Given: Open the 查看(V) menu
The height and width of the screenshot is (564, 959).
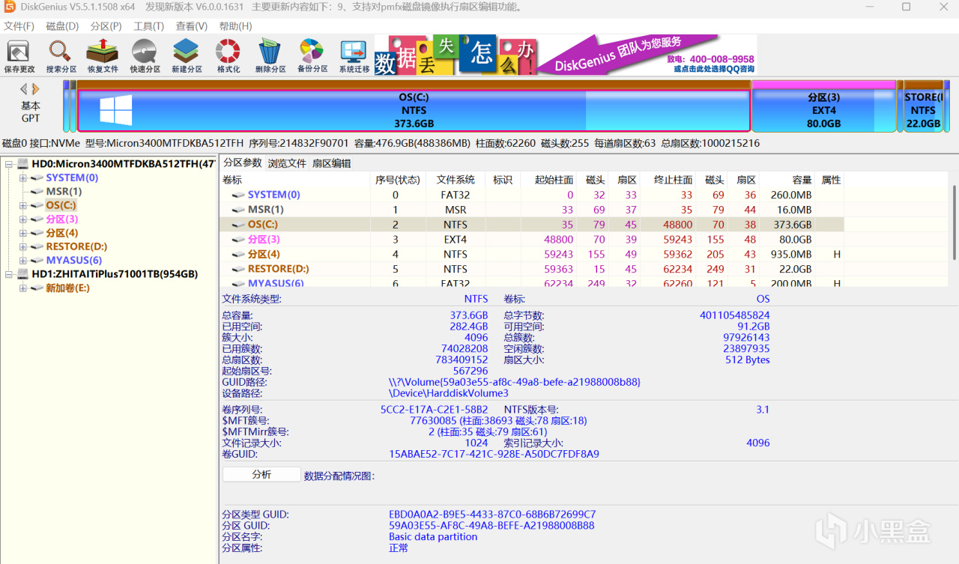Looking at the screenshot, I should [192, 26].
